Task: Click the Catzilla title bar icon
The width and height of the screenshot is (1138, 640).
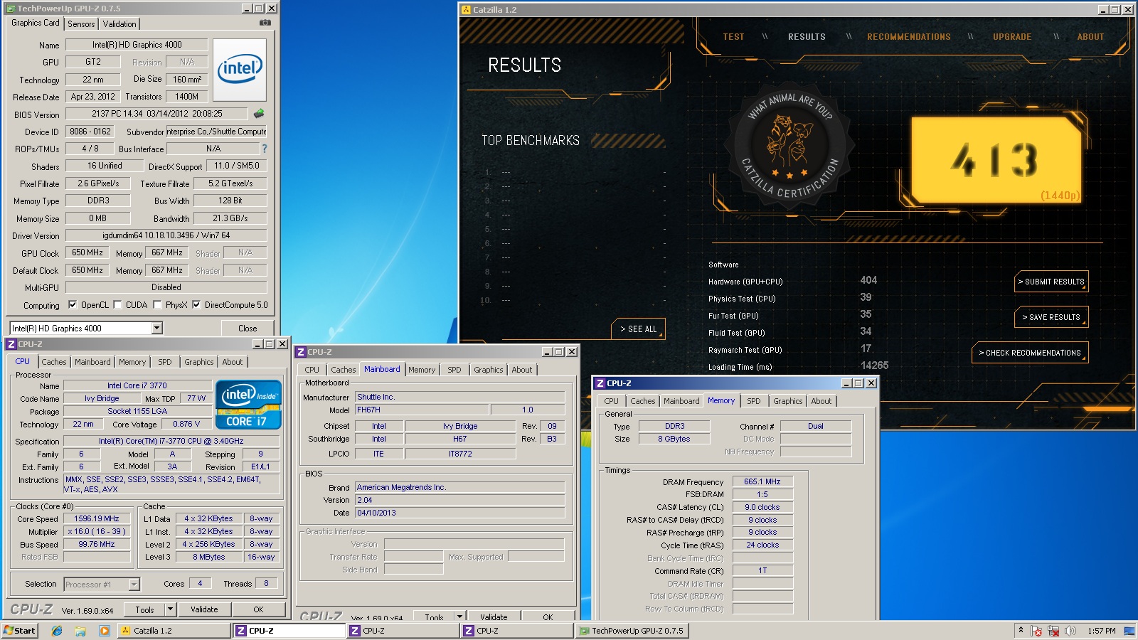Action: coord(467,10)
